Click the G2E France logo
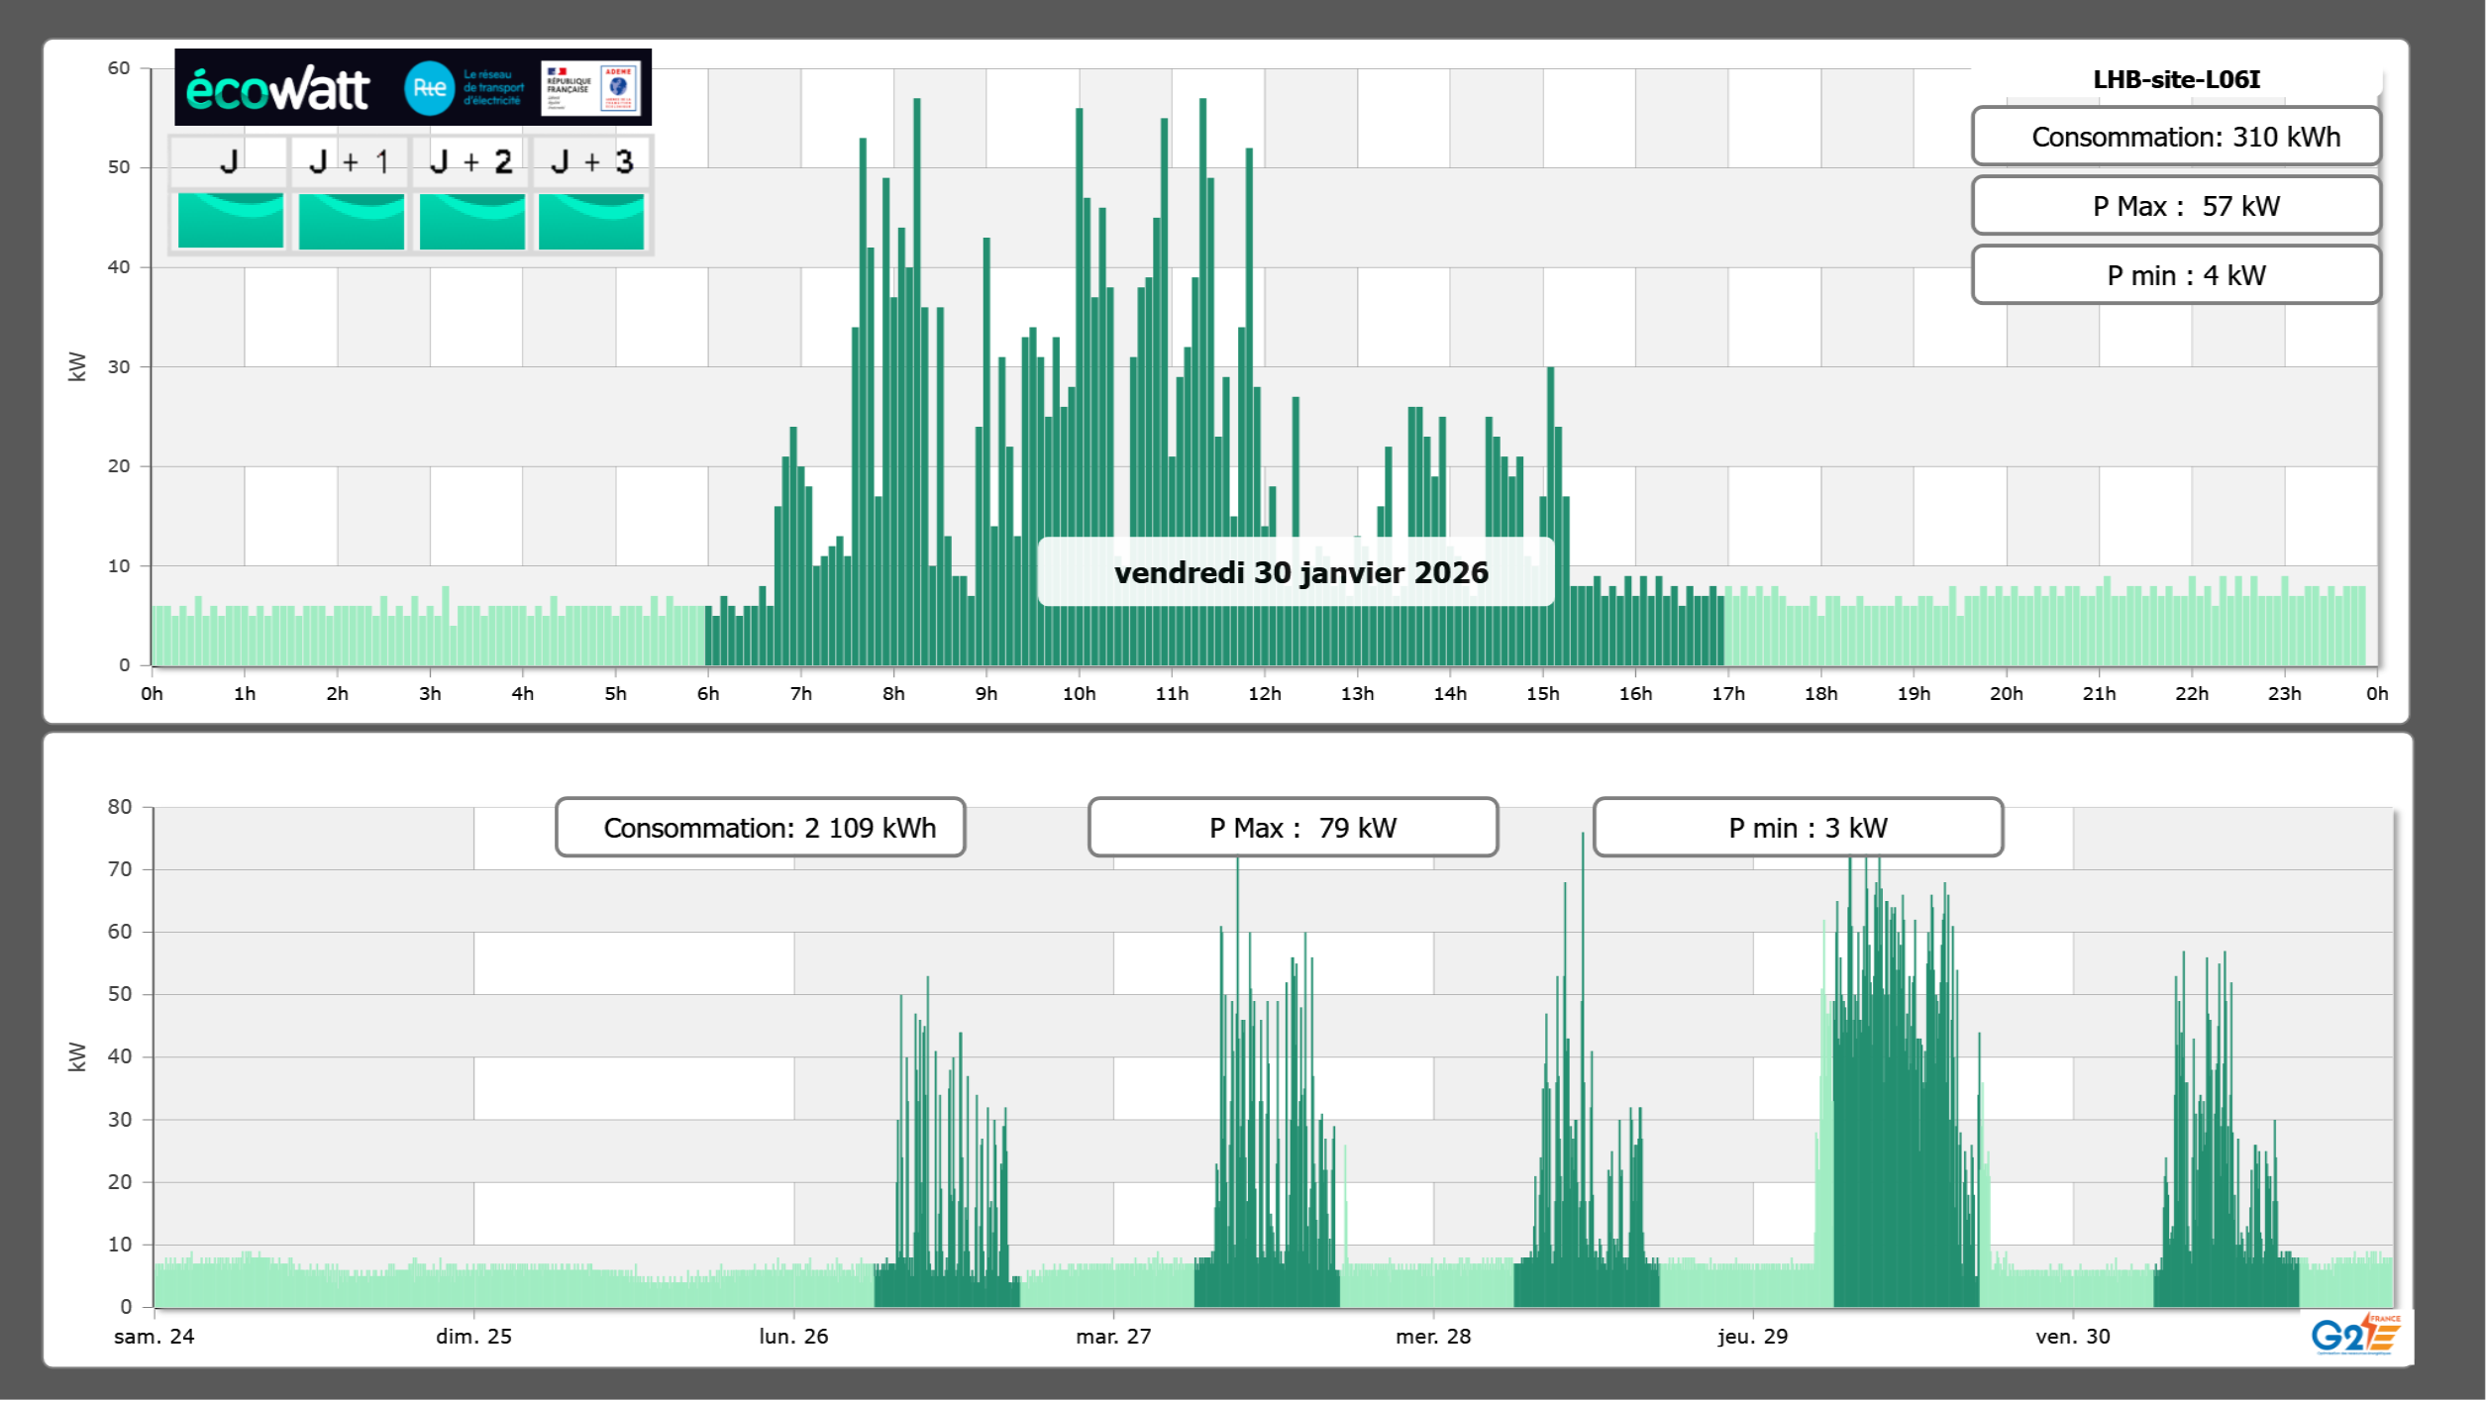The width and height of the screenshot is (2487, 1401). click(2355, 1335)
